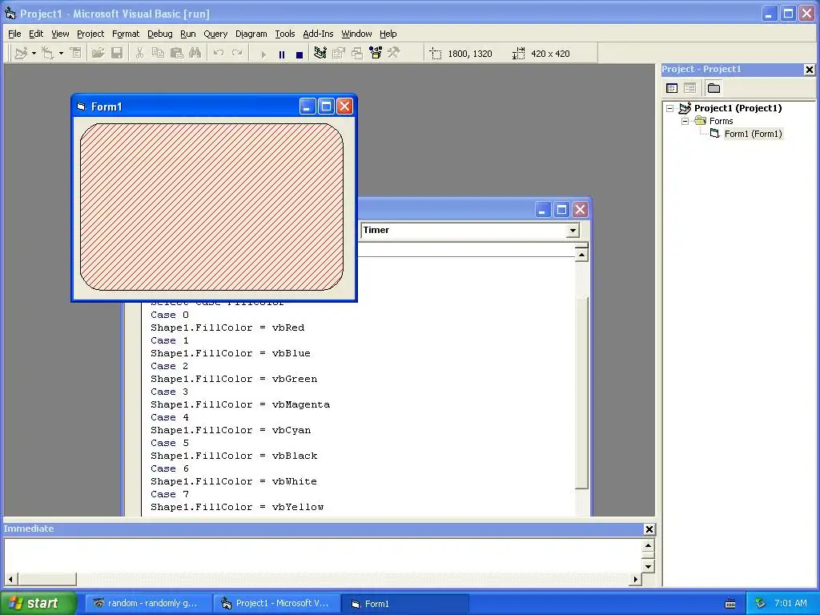This screenshot has width=820, height=615.
Task: Click the Add Form toolbar icon
Action: coord(47,53)
